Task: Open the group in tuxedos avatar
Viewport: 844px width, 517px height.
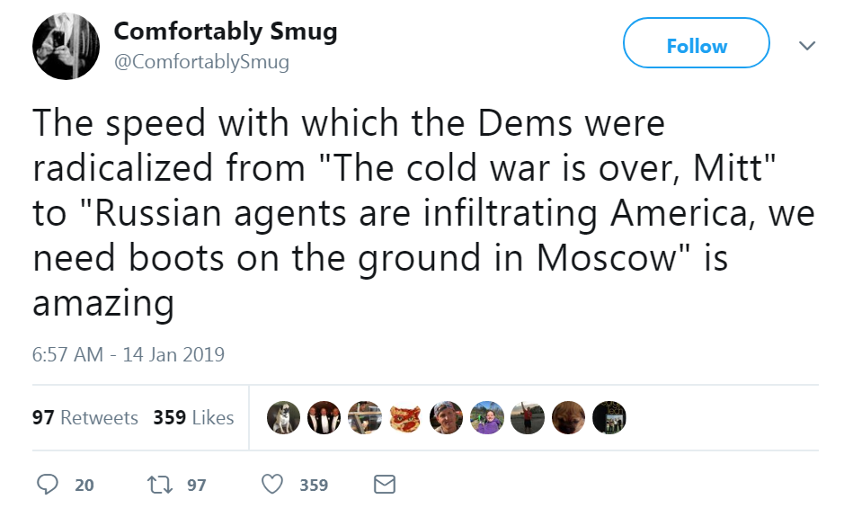Action: point(324,417)
